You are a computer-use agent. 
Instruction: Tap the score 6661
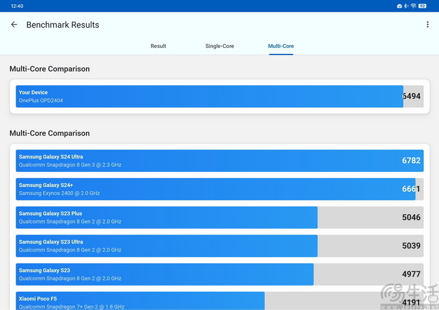click(411, 189)
